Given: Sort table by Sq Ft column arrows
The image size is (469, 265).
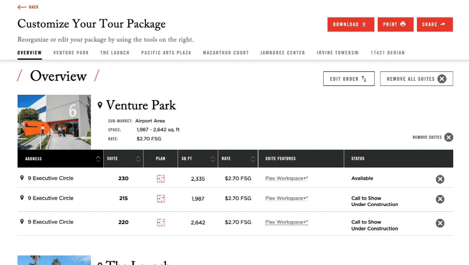Looking at the screenshot, I should [x=213, y=159].
